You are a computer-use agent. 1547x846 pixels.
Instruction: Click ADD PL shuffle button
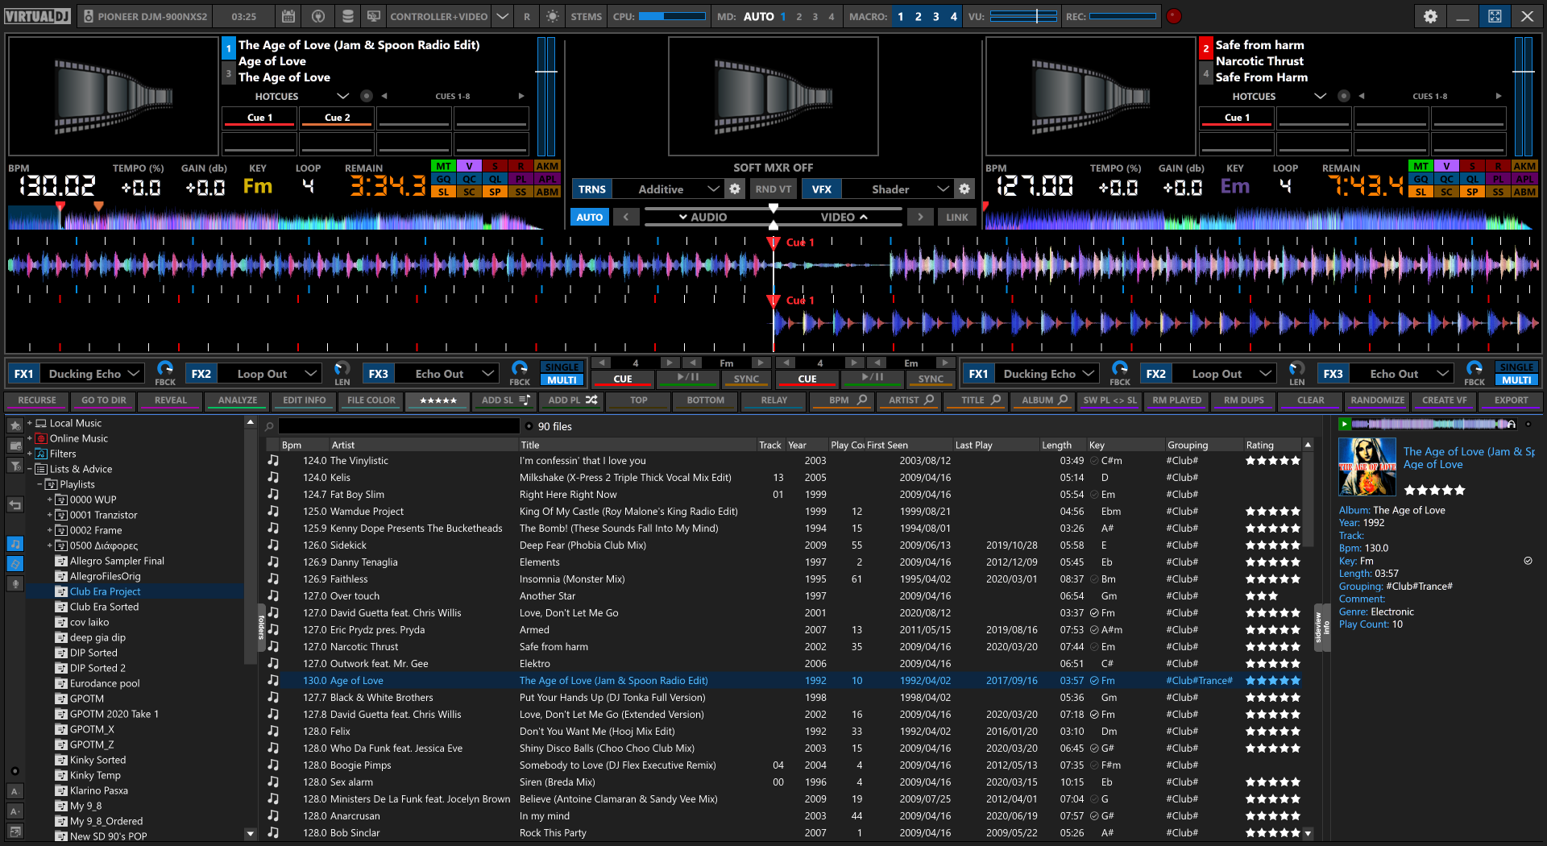(573, 400)
